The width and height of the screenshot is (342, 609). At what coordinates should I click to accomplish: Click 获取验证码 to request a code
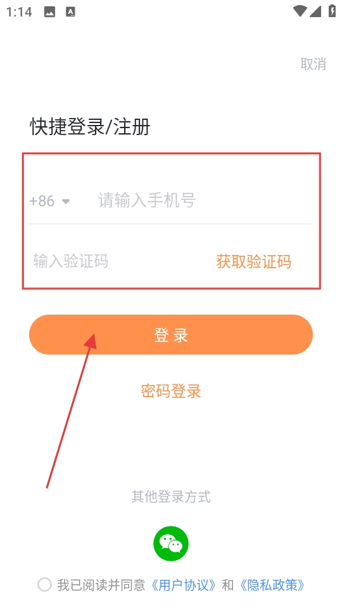tap(254, 261)
